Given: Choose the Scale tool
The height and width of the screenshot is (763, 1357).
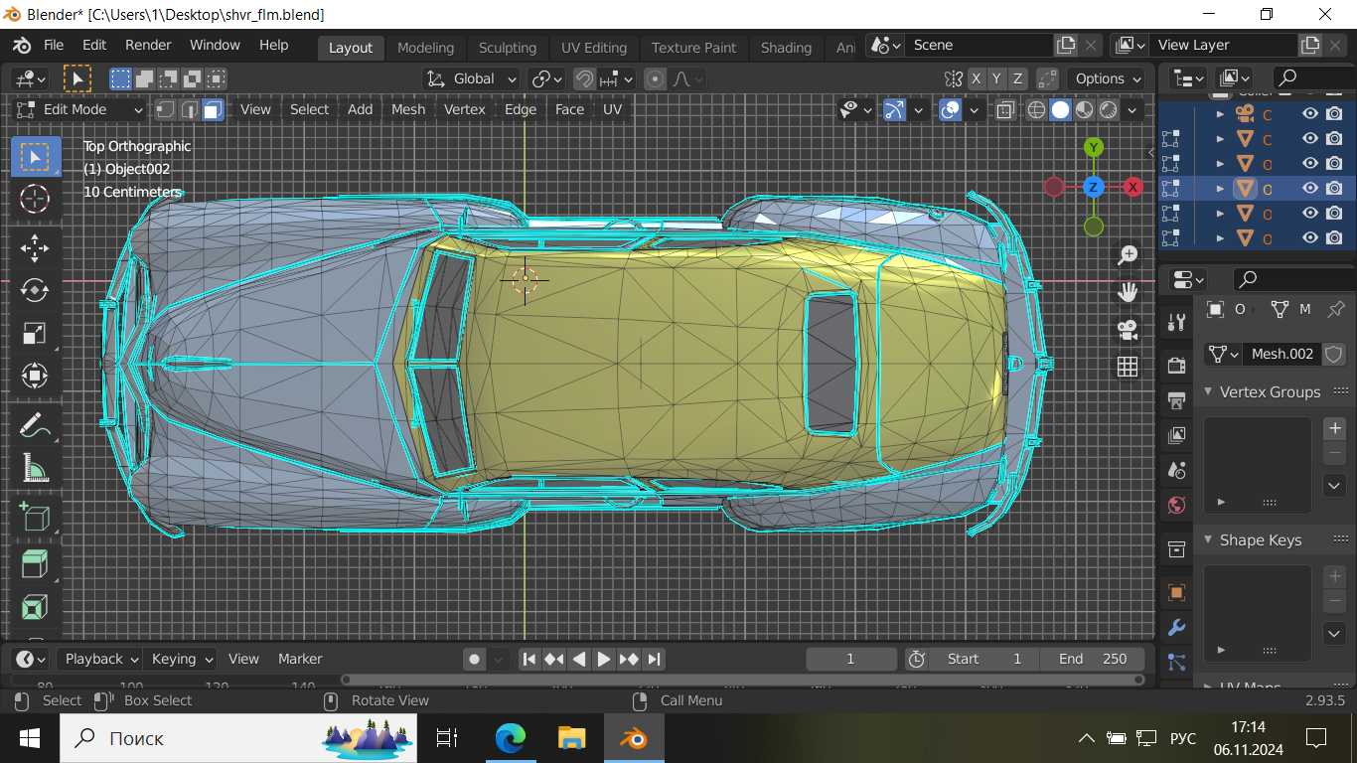Looking at the screenshot, I should pos(35,334).
